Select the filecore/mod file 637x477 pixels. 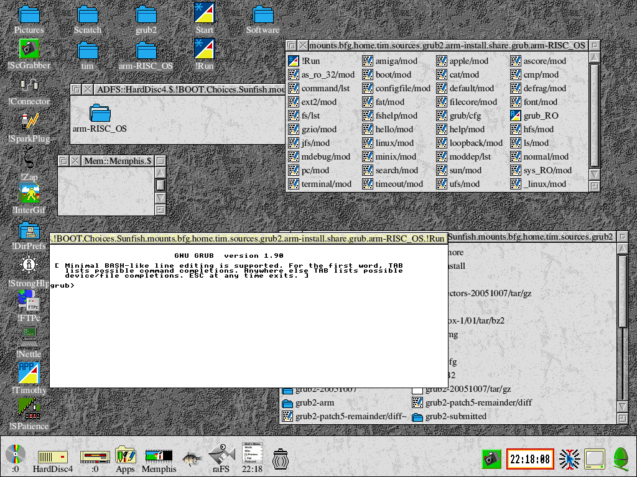tap(467, 102)
